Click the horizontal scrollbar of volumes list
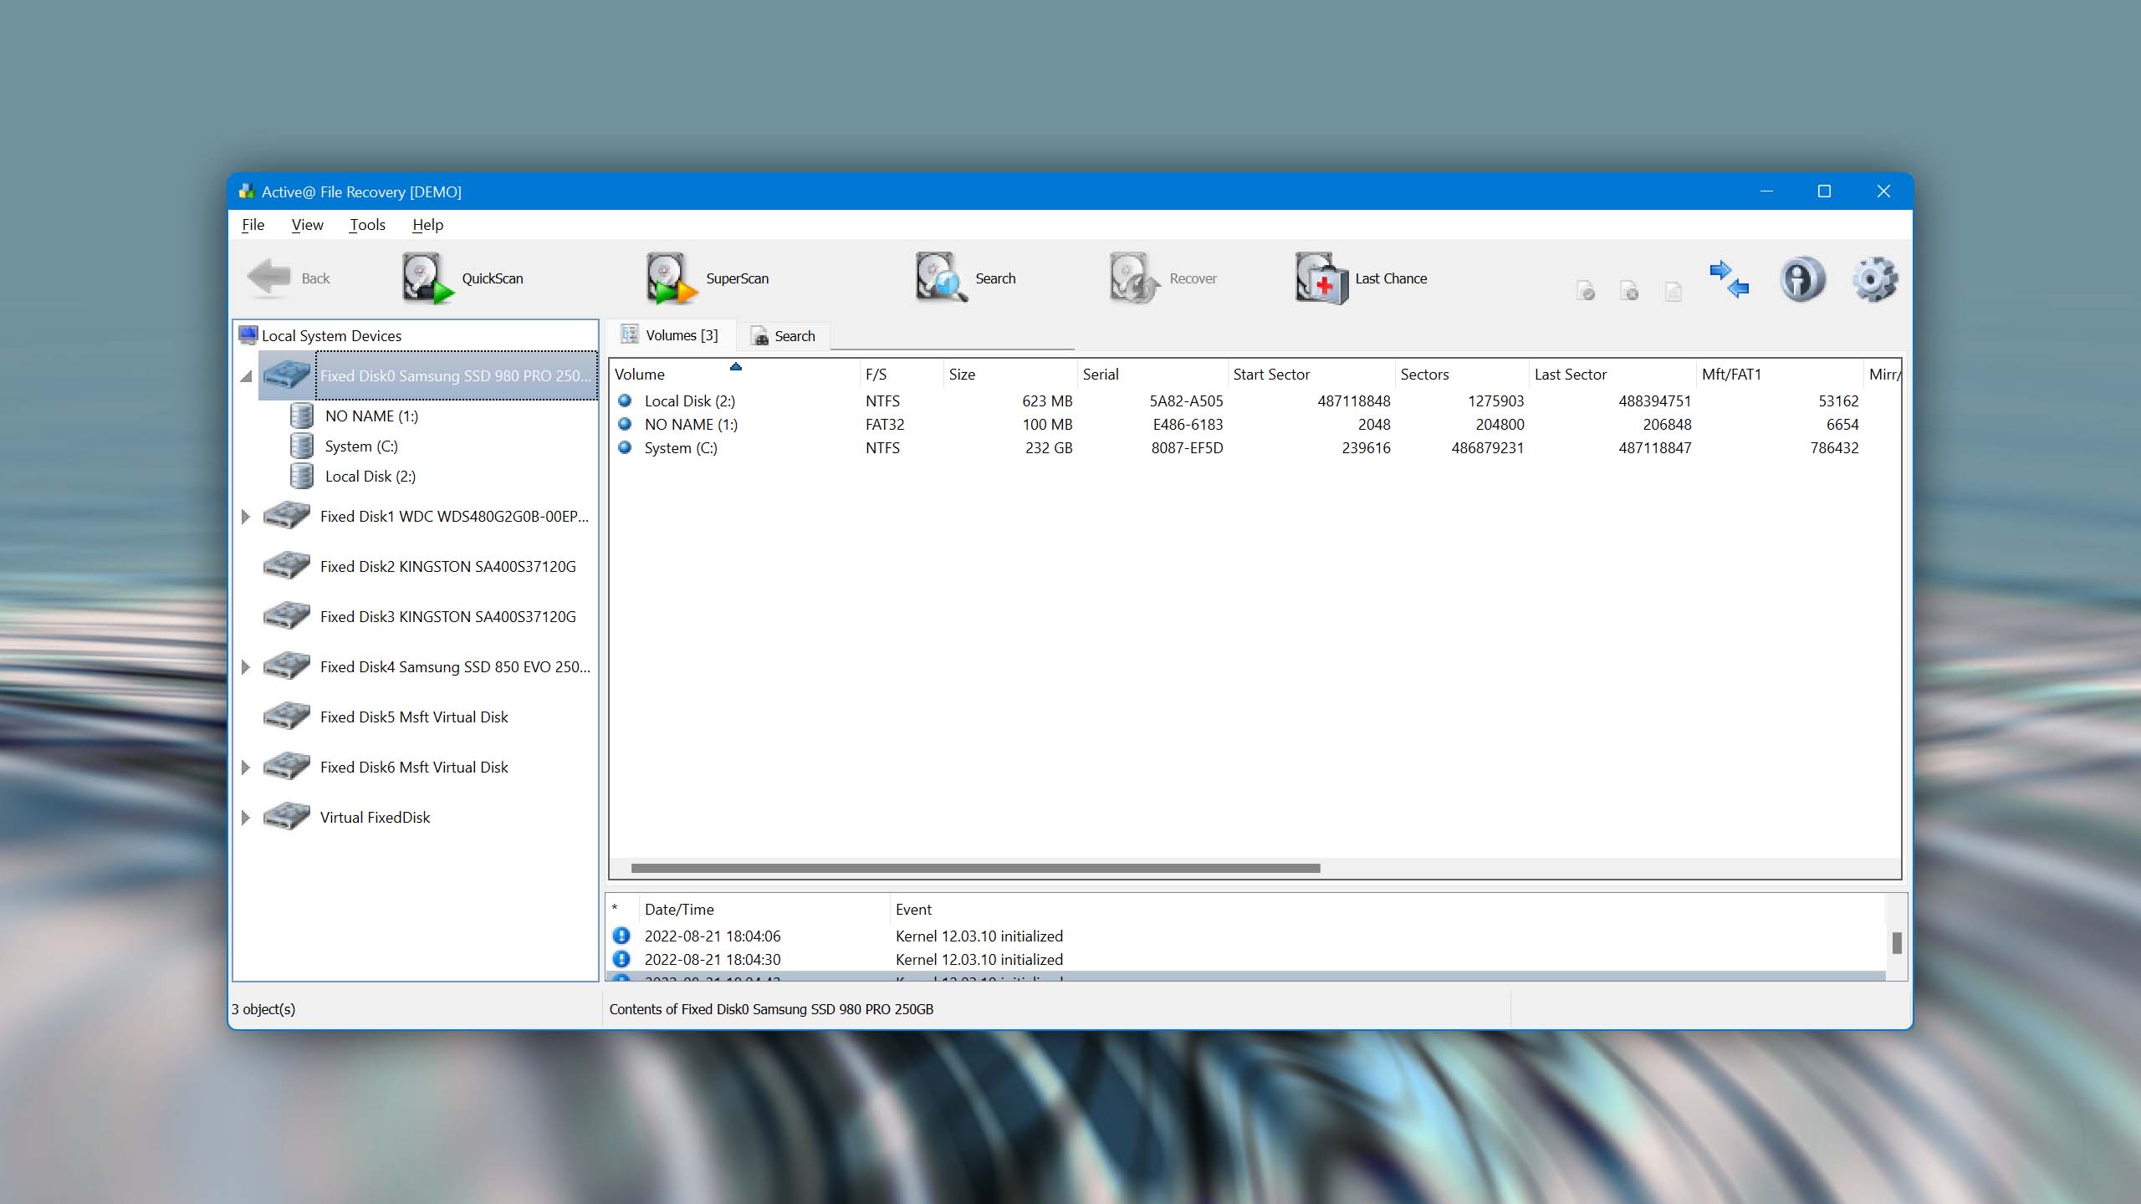The image size is (2141, 1204). [x=975, y=868]
